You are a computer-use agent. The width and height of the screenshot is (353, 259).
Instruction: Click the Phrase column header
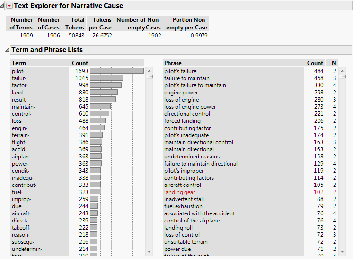point(173,63)
